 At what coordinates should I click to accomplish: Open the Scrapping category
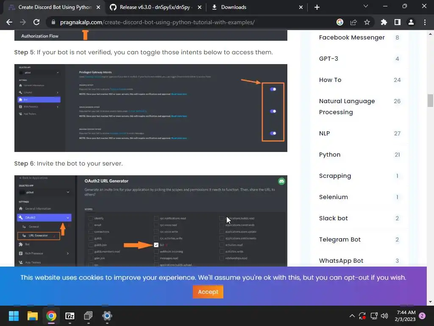[x=335, y=176]
